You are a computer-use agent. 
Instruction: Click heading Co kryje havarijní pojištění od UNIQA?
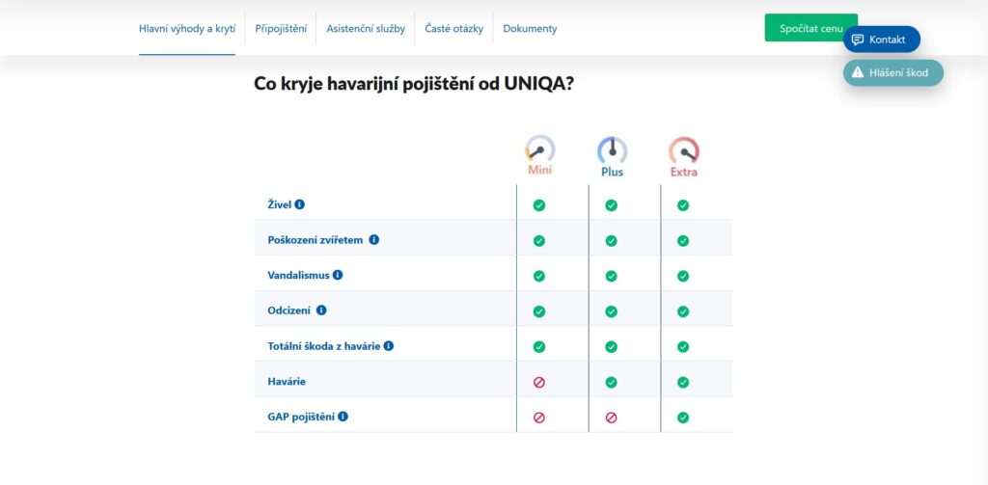pos(413,84)
